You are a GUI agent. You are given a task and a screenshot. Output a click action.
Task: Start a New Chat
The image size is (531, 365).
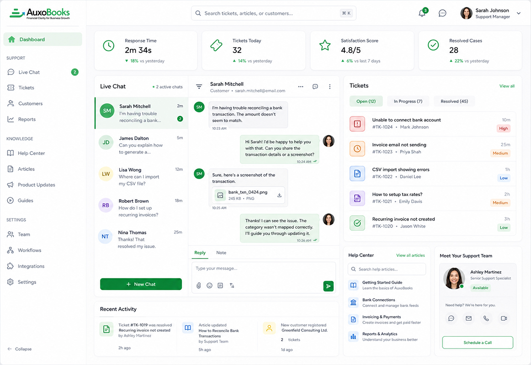(141, 284)
